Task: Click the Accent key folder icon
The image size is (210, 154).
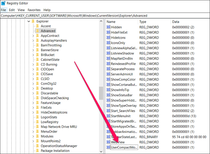Action: (x=37, y=26)
